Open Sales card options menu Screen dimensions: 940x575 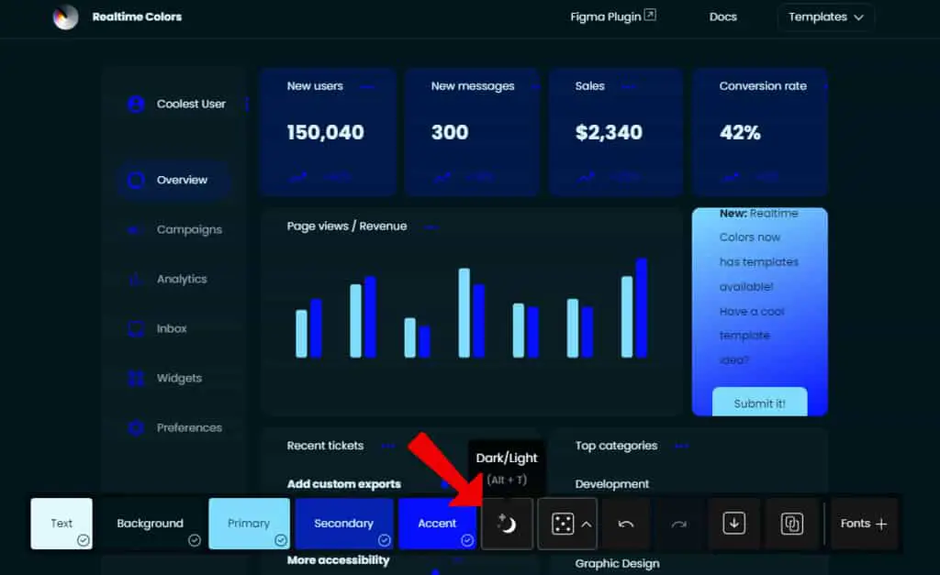[628, 87]
